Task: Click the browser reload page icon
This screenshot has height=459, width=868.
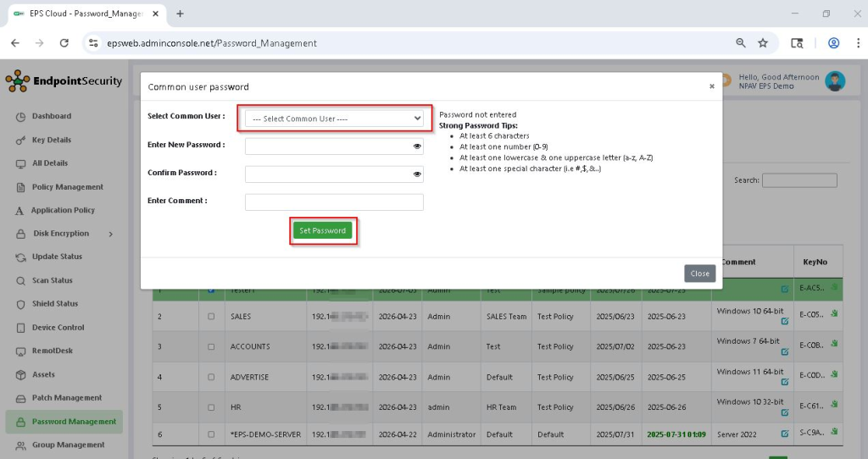Action: pyautogui.click(x=64, y=43)
